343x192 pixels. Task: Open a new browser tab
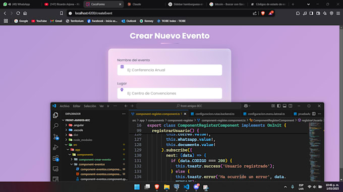(x=293, y=4)
